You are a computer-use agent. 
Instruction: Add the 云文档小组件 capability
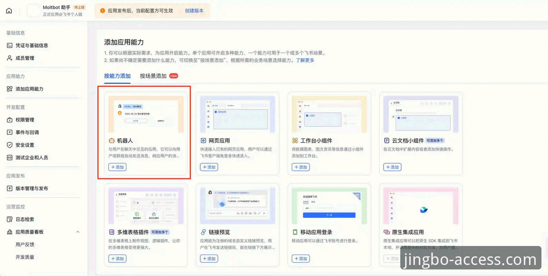point(392,167)
